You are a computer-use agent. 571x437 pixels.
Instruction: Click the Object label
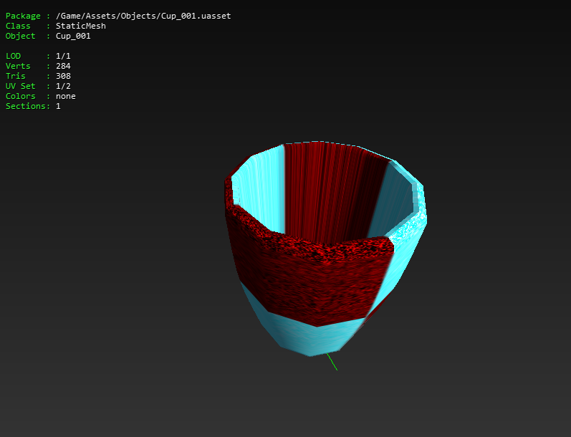tap(20, 36)
